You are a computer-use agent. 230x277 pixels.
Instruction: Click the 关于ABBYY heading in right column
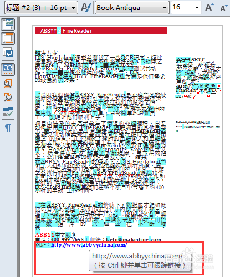pos(190,59)
